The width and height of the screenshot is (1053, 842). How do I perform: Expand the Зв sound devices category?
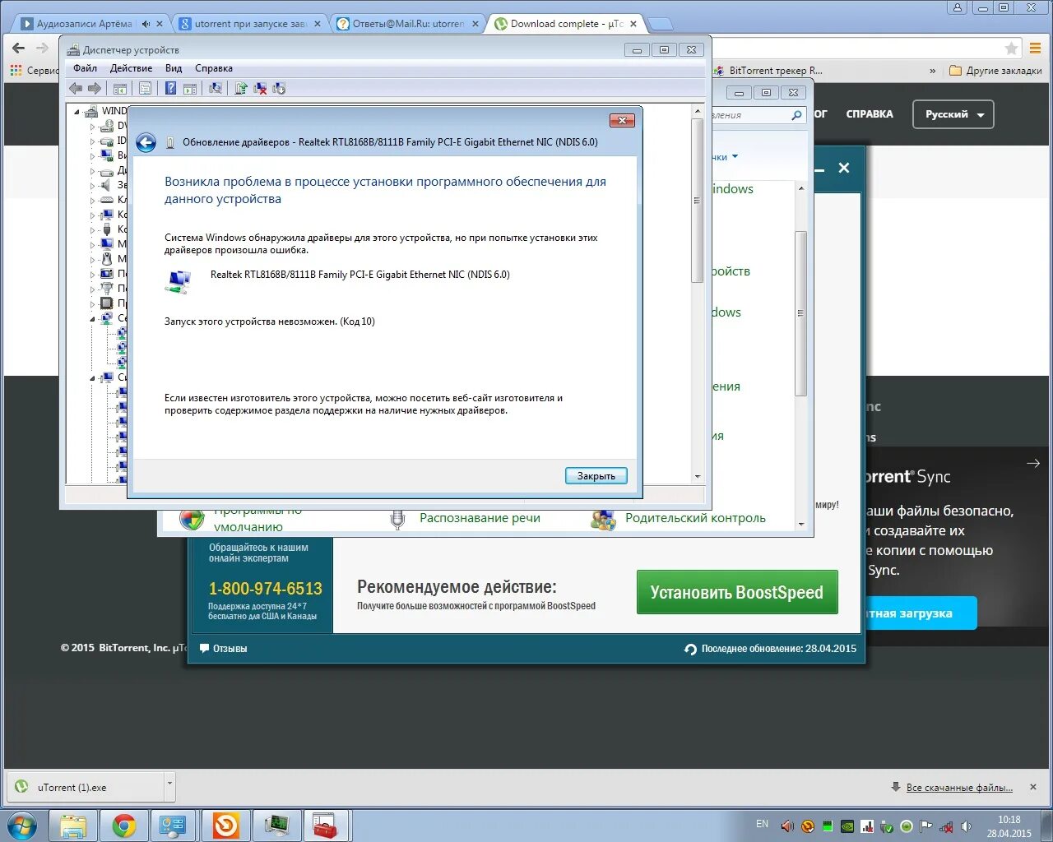pos(92,186)
